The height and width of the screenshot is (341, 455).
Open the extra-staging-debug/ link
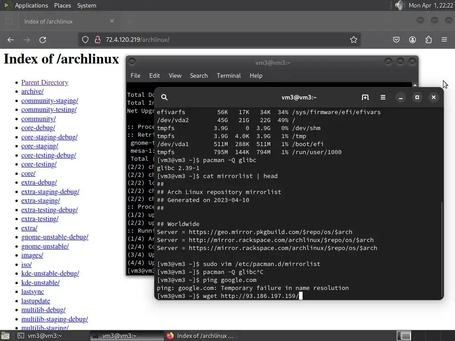(x=50, y=192)
